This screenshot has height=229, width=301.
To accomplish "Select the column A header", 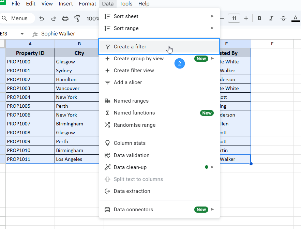I will click(x=30, y=44).
